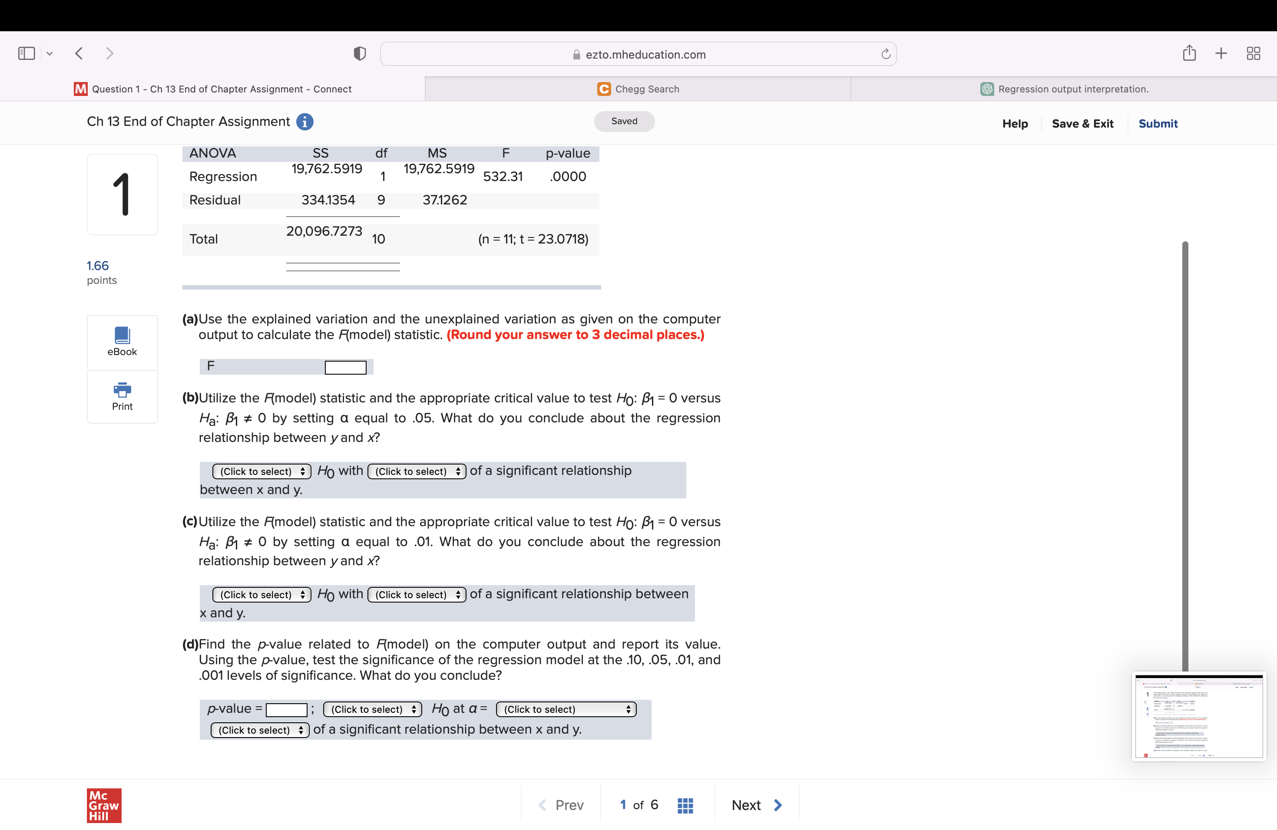Open the tab overview grid icon

coord(1253,54)
